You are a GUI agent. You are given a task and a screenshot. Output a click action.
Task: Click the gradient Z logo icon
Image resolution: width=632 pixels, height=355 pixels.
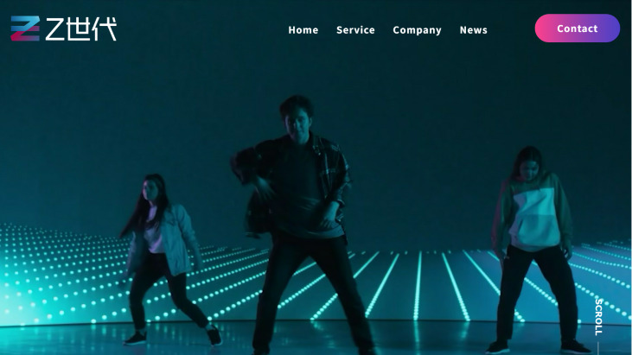[x=25, y=29]
